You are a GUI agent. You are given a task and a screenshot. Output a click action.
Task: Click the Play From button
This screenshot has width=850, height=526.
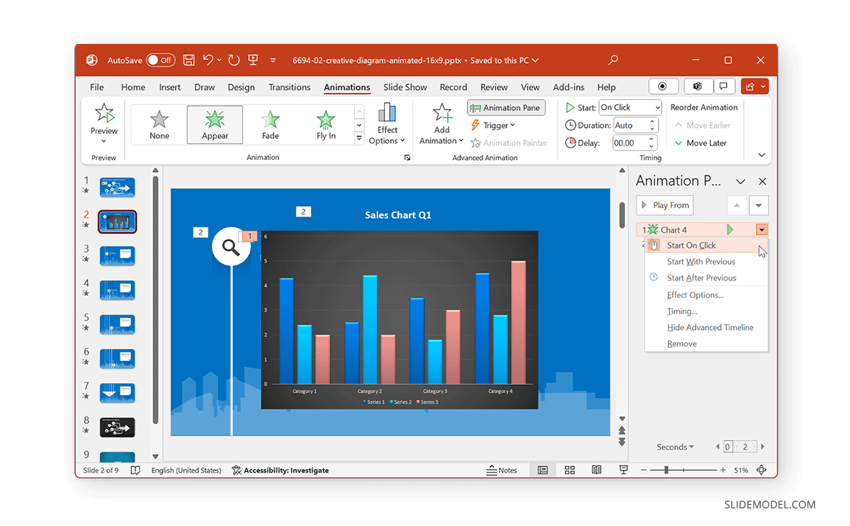[664, 205]
